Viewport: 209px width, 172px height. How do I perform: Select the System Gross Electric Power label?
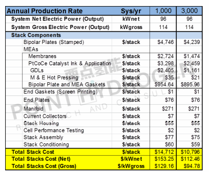click(x=60, y=27)
